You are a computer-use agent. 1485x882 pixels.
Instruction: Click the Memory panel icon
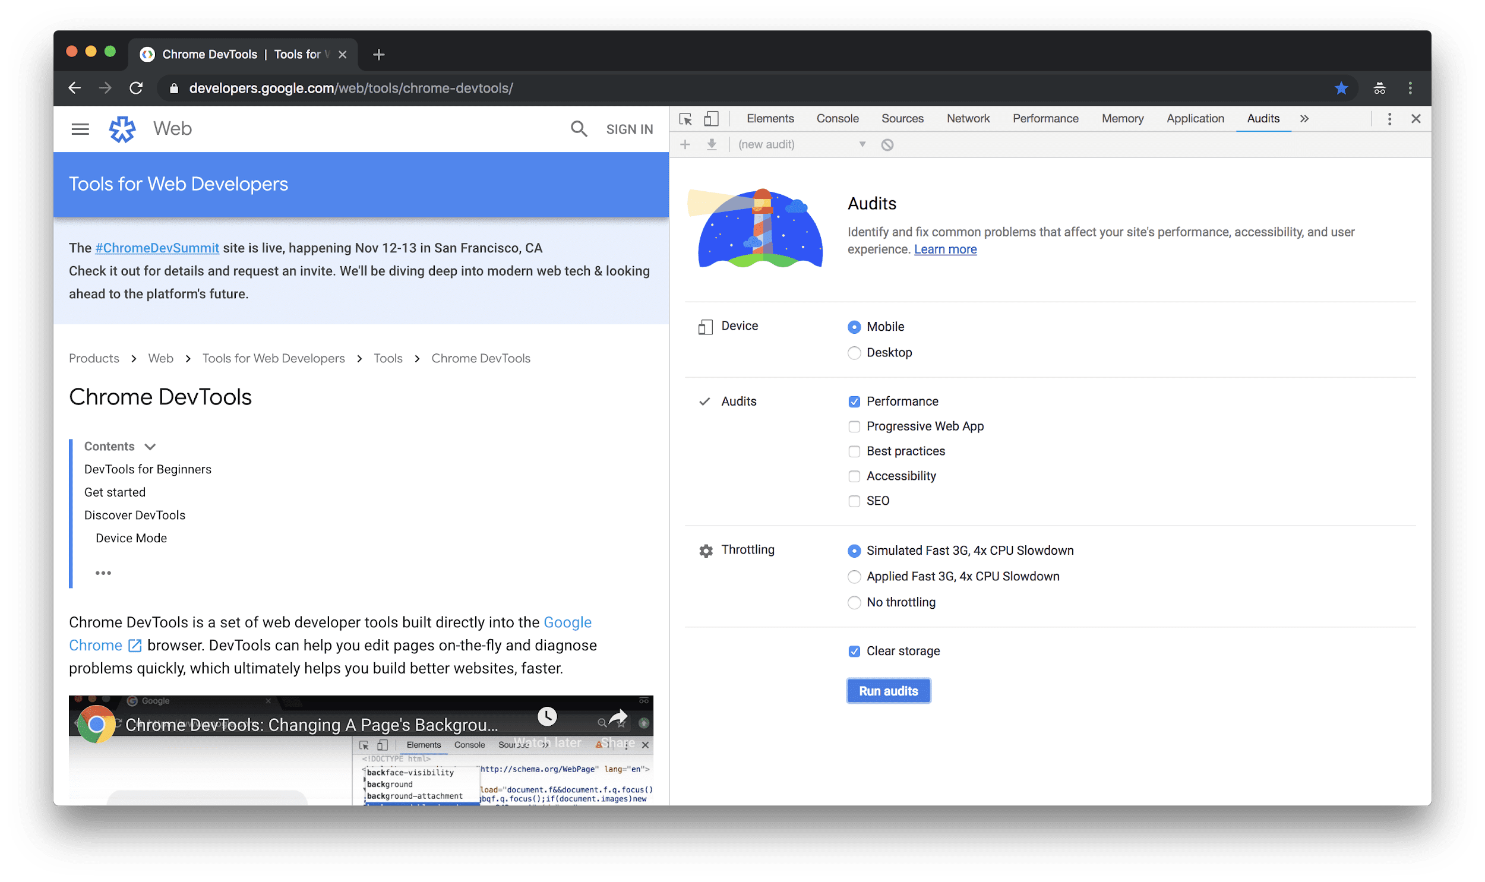click(1120, 119)
